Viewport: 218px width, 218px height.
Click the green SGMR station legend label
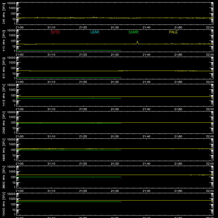coord(133,32)
